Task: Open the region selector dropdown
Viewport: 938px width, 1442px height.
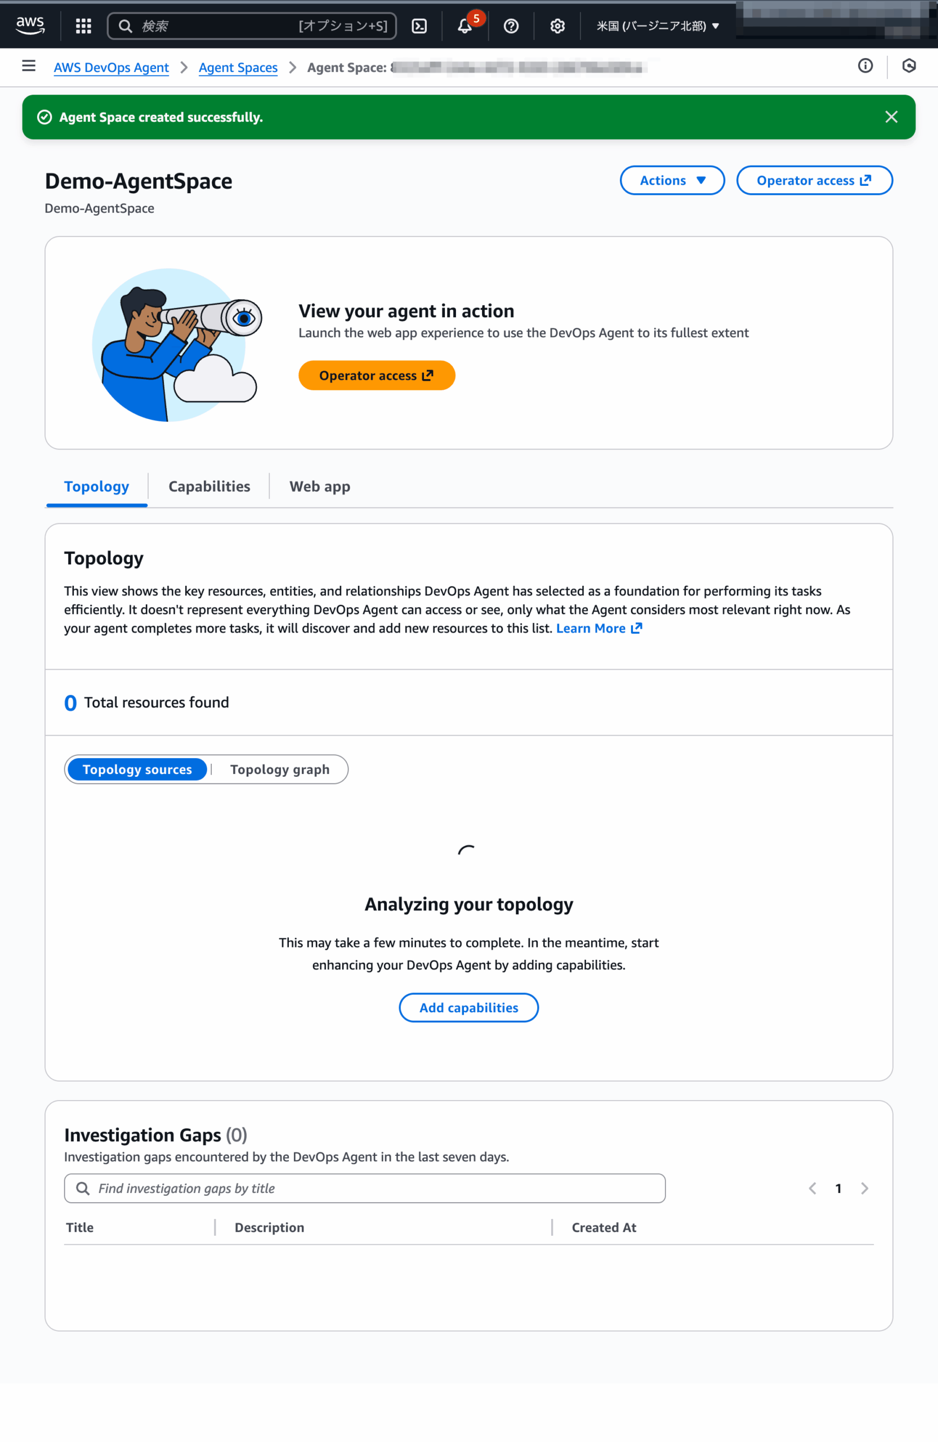Action: (658, 26)
